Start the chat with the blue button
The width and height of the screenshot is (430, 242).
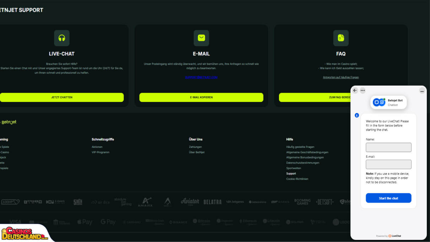pos(388,198)
